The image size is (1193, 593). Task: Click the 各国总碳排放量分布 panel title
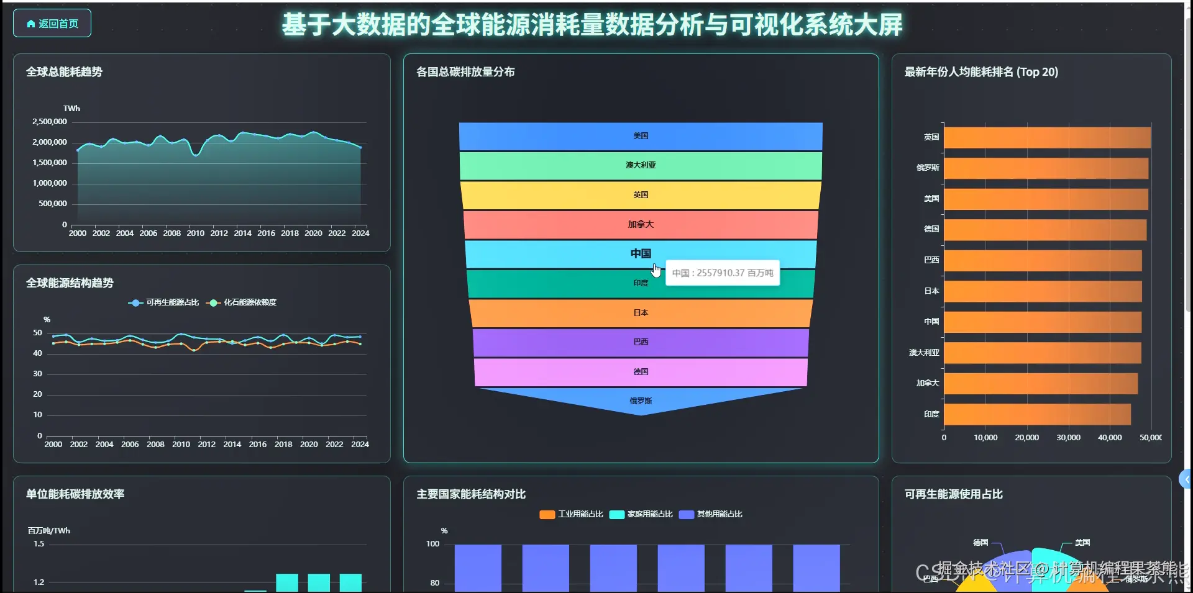[465, 72]
